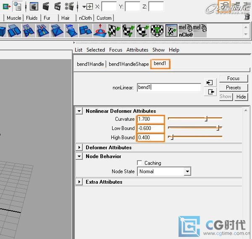
Task: Select the cylindrical mapping checker icon
Action: coord(128,31)
